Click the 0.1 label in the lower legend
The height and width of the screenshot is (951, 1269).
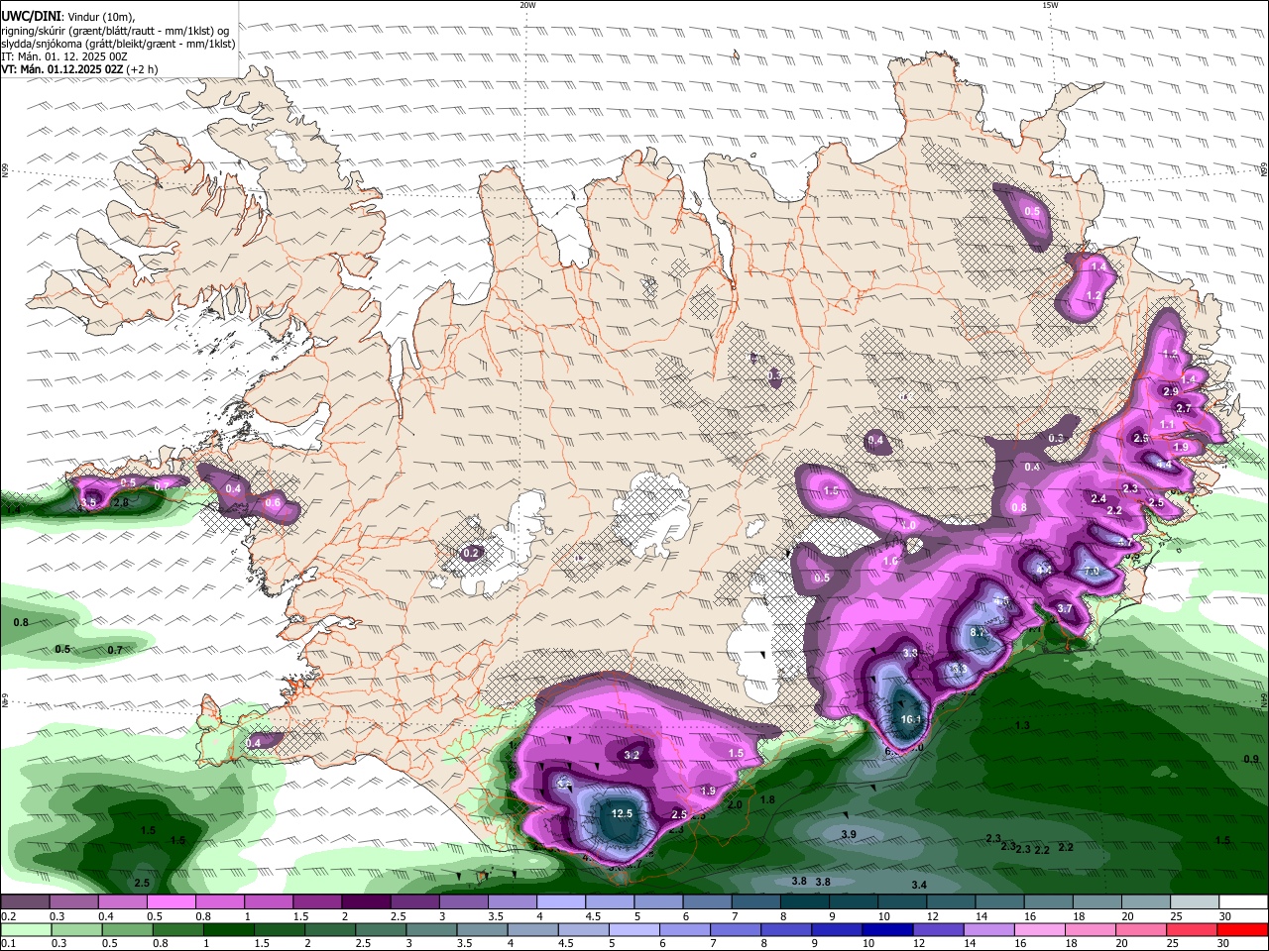click(x=8, y=944)
